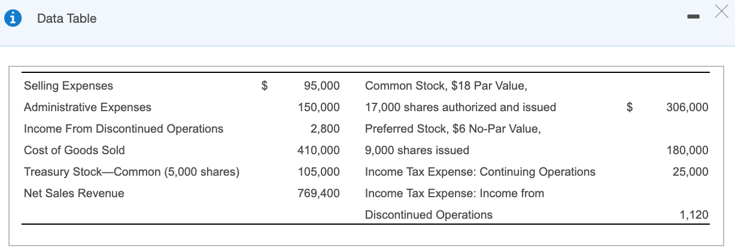Click the 180,000 Preferred Stock value
This screenshot has width=735, height=251.
tap(687, 151)
